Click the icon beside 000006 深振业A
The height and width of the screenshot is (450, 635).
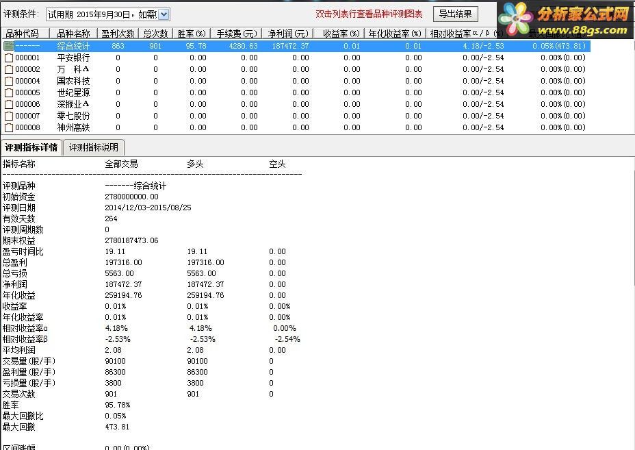point(8,104)
